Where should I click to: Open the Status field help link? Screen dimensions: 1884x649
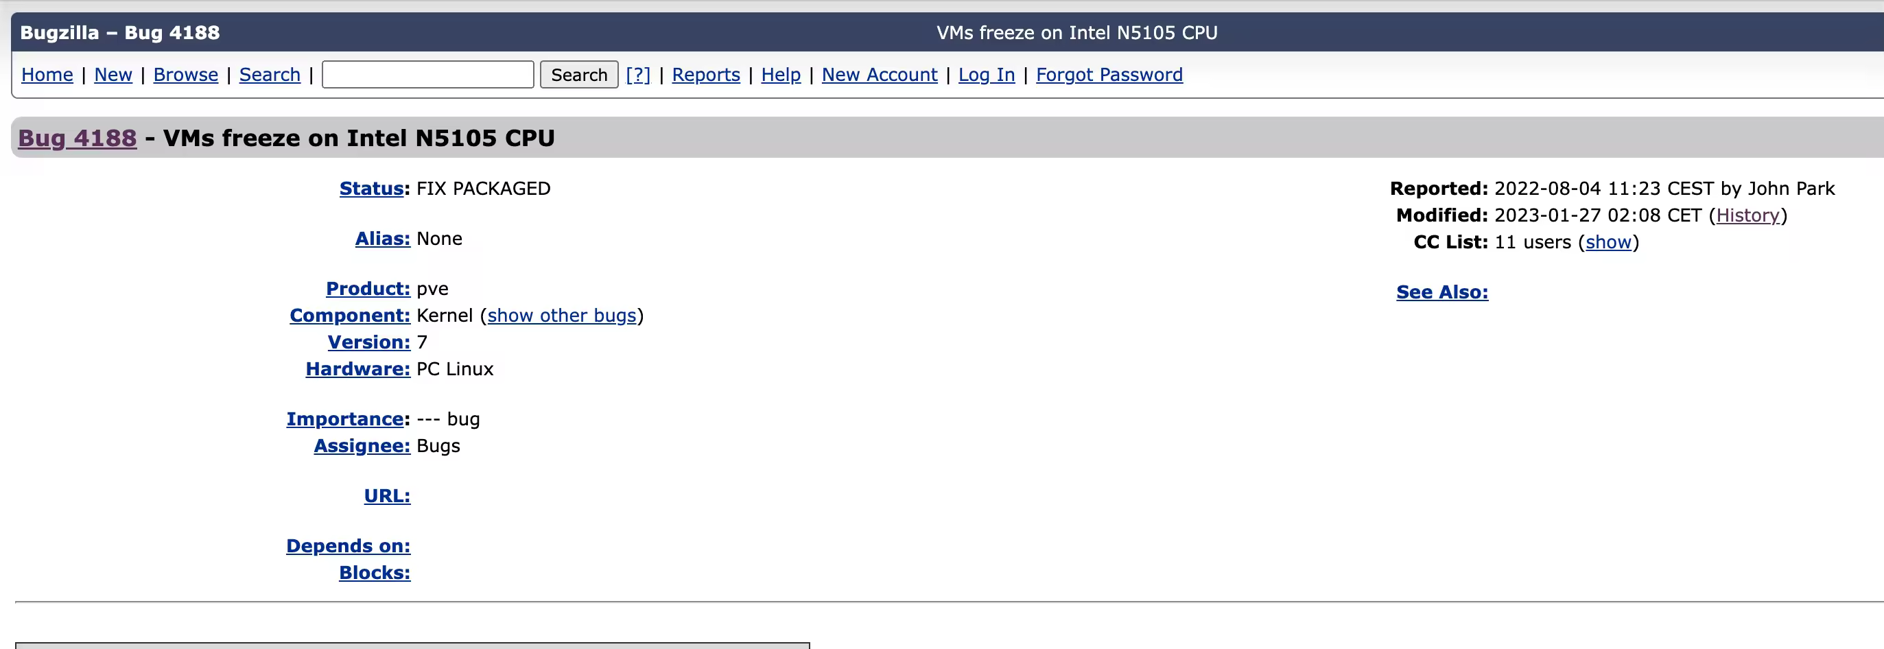[372, 189]
